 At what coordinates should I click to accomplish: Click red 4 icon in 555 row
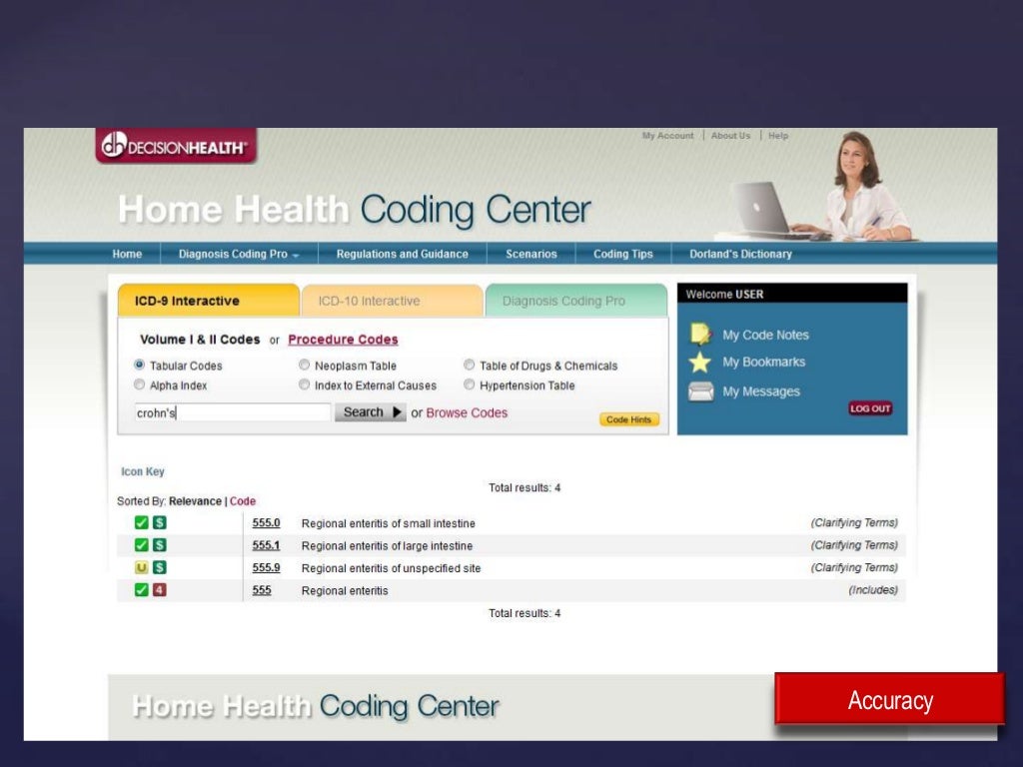[x=159, y=589]
